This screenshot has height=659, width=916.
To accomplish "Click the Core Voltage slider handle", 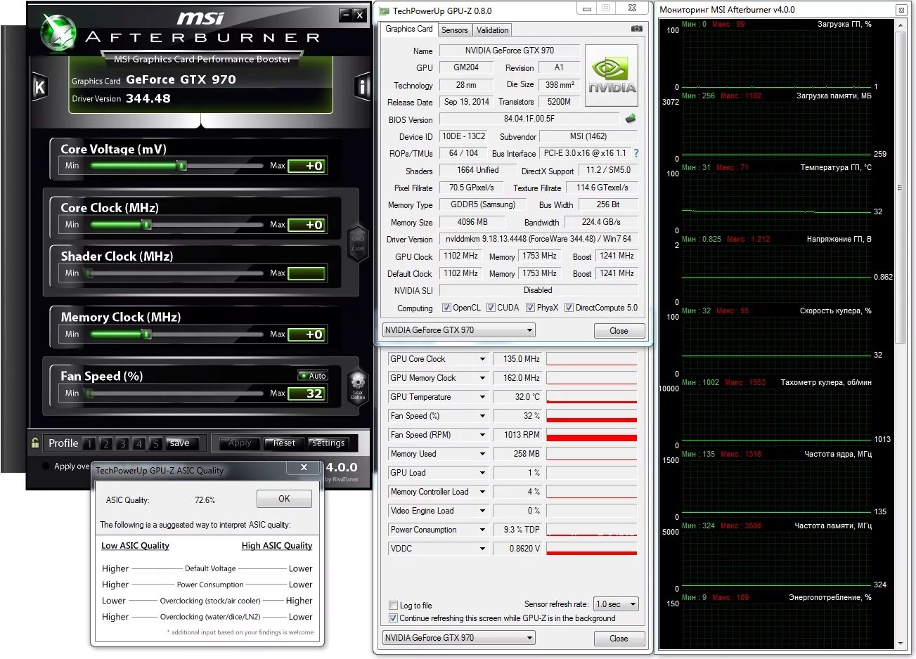I will [x=181, y=166].
